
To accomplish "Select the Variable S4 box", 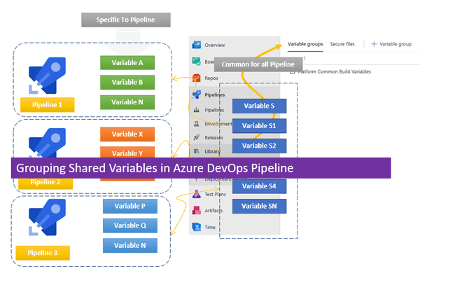I will [x=259, y=186].
